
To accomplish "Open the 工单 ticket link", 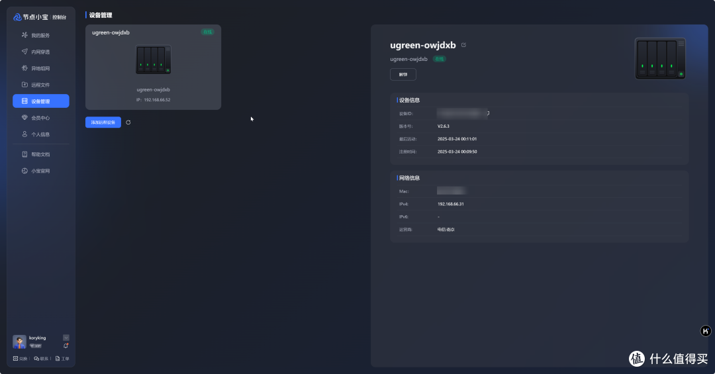I will [62, 359].
